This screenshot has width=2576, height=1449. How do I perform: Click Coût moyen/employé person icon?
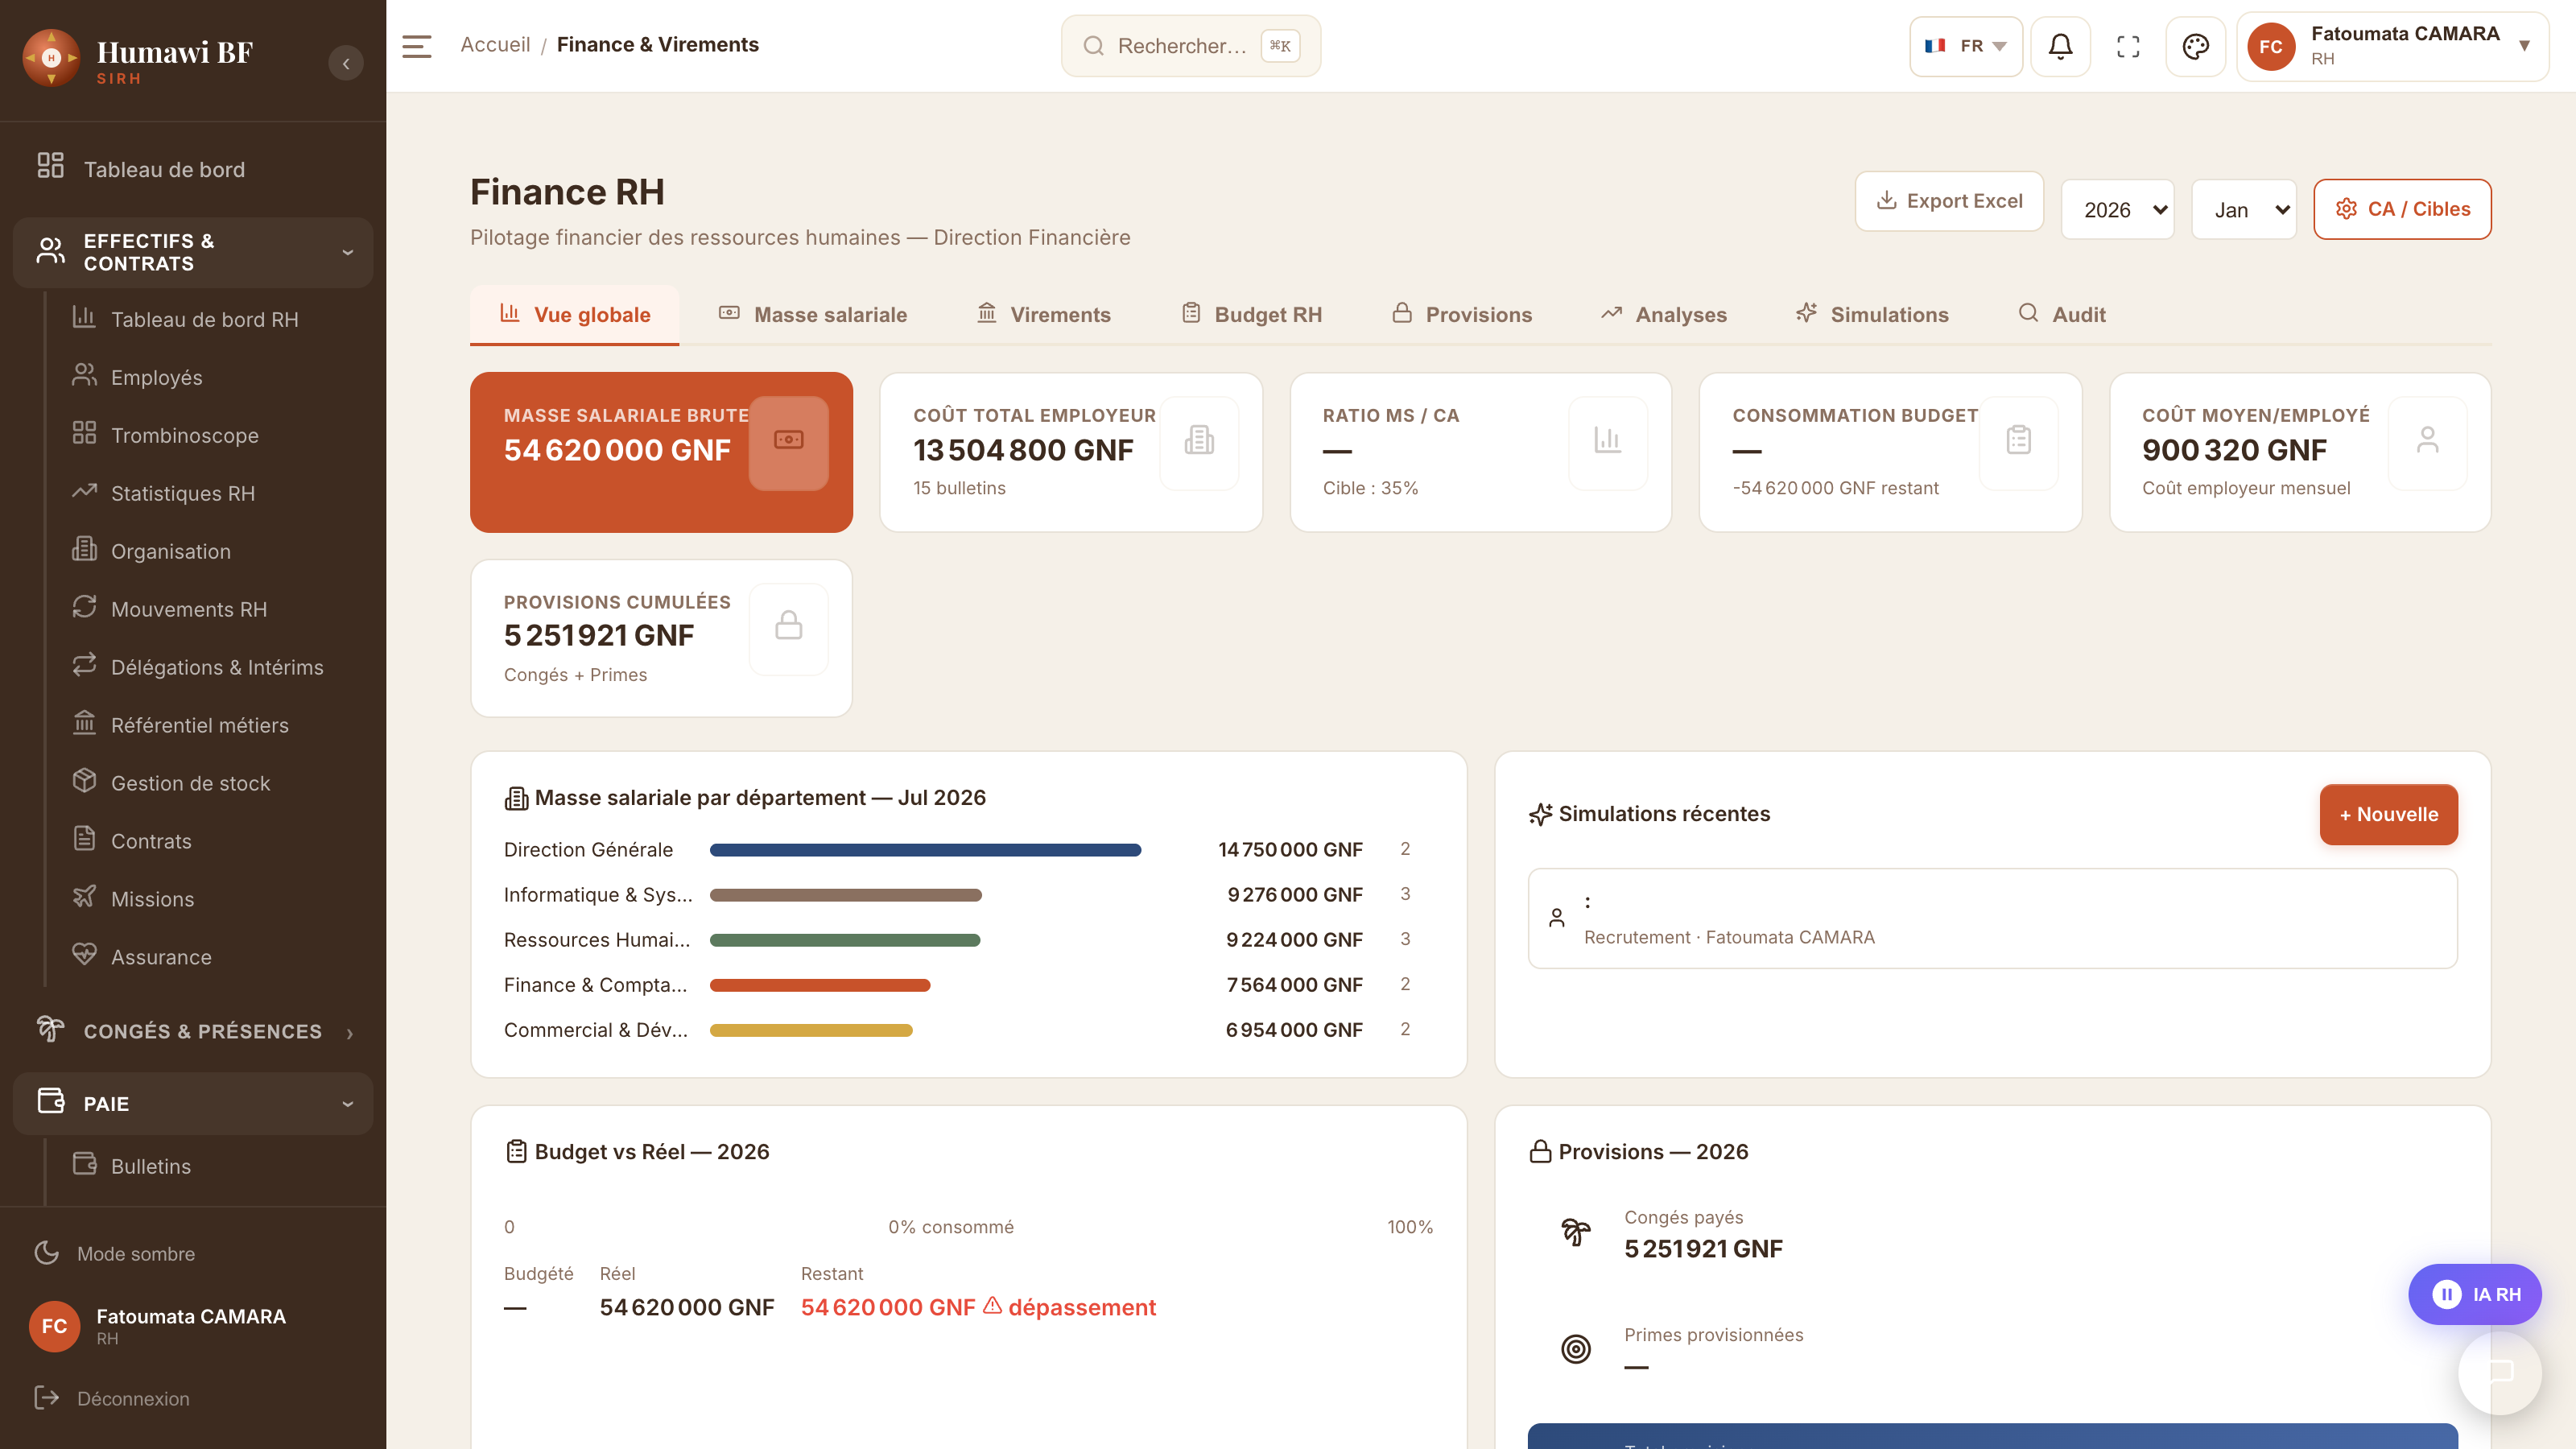tap(2427, 442)
